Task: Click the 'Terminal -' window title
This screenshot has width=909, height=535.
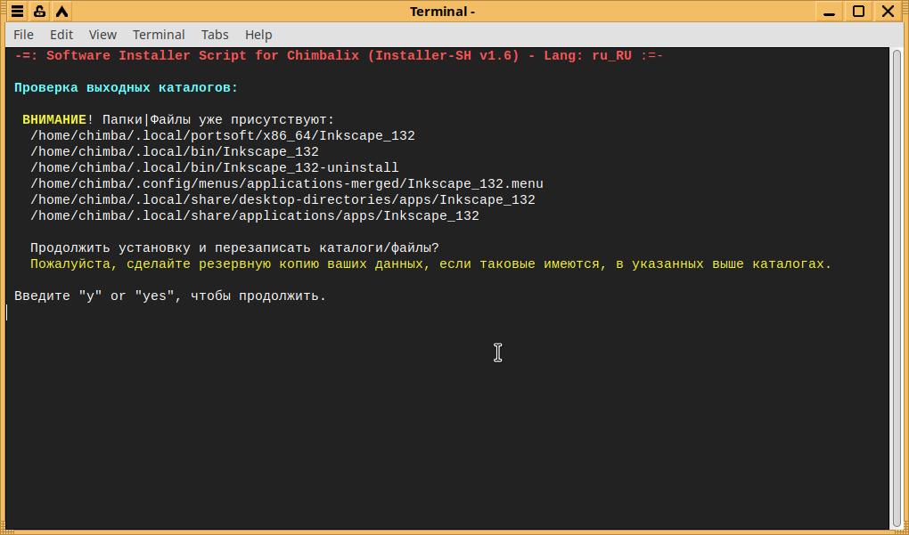Action: tap(442, 12)
